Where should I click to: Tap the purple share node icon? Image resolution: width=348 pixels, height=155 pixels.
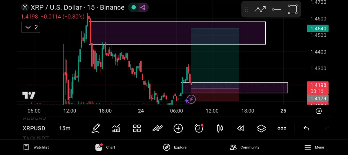(143, 8)
